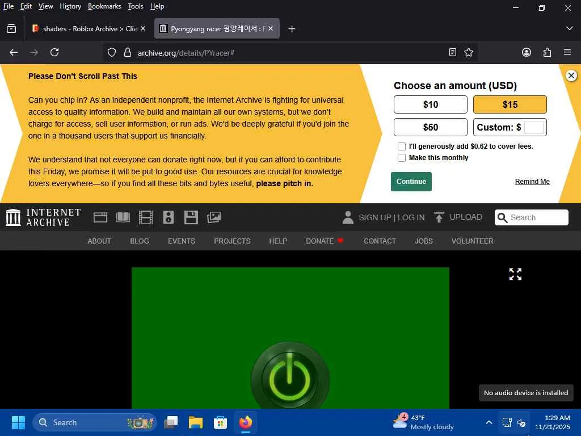581x436 pixels.
Task: Open the BLOG link
Action: pos(140,241)
